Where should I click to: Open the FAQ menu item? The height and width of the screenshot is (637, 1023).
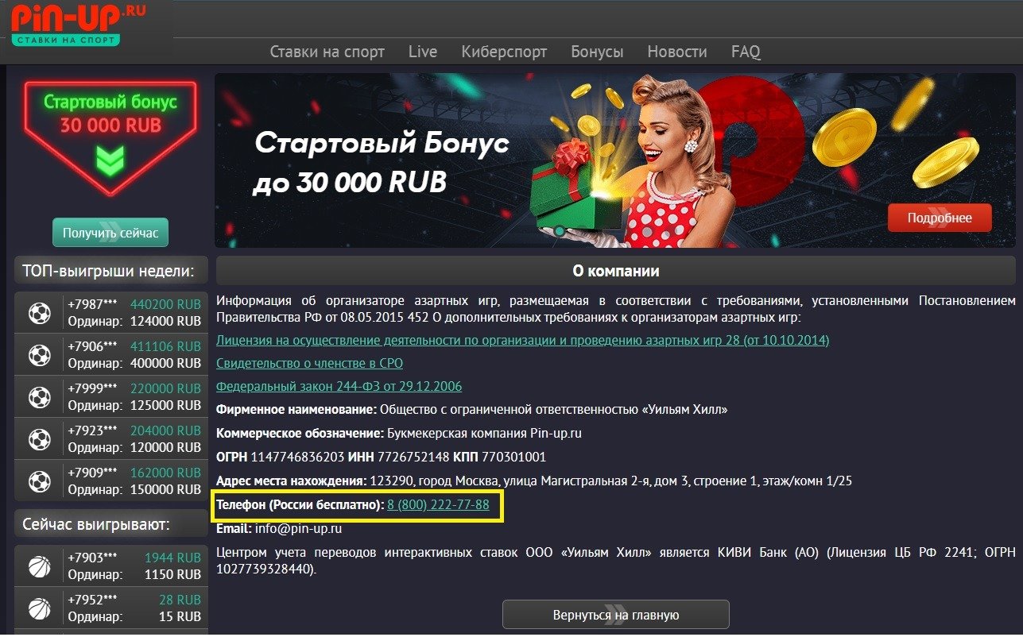point(746,52)
